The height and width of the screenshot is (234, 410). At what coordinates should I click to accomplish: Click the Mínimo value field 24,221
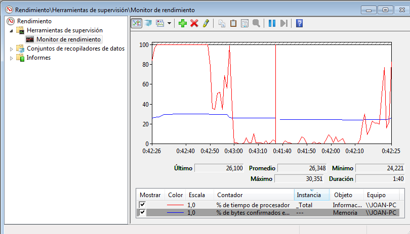380,168
